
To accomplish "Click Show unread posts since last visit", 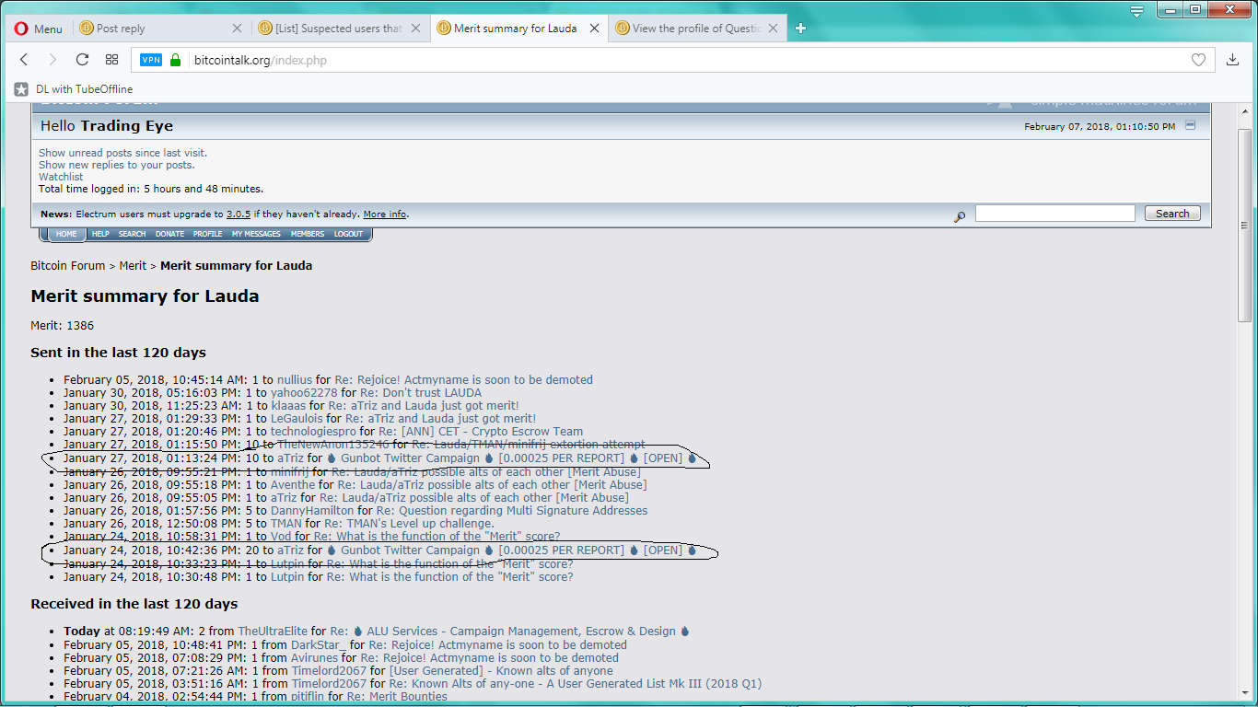I will [123, 153].
